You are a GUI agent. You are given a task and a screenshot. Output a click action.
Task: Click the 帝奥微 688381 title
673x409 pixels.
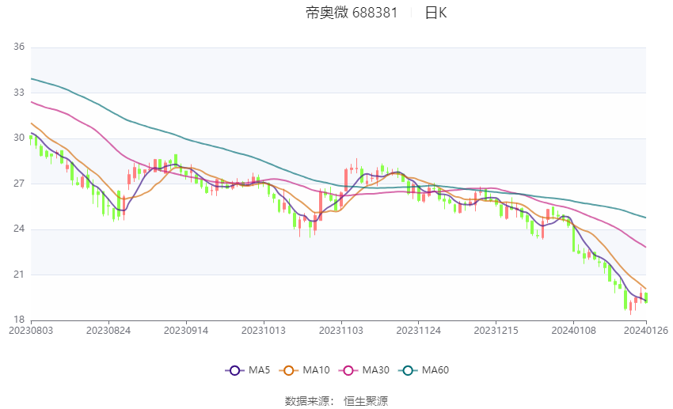click(x=352, y=13)
